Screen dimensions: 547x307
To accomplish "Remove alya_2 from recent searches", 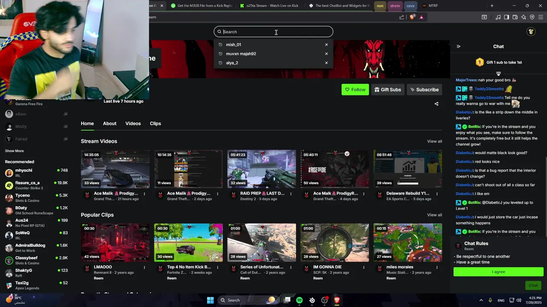I will (x=326, y=63).
